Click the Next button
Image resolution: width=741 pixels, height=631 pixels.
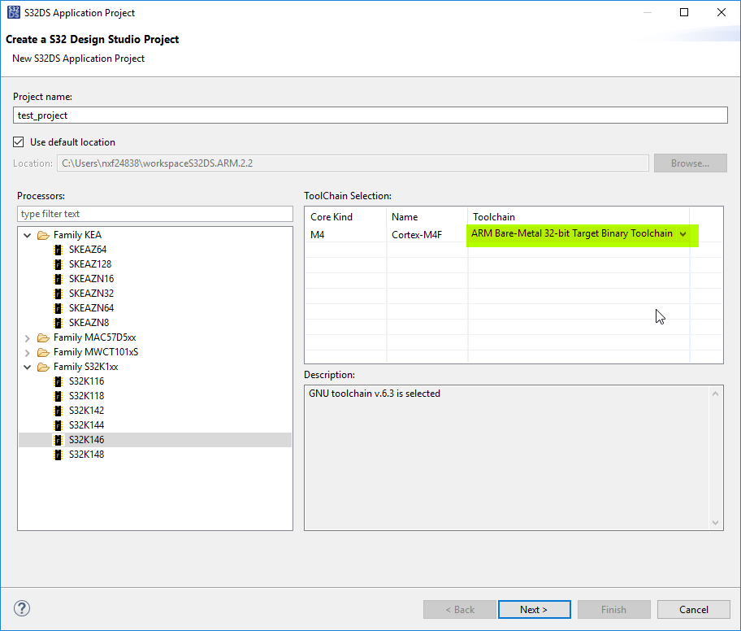(534, 610)
